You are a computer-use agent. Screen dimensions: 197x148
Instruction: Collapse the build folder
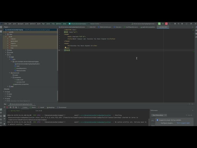[x=6, y=37]
